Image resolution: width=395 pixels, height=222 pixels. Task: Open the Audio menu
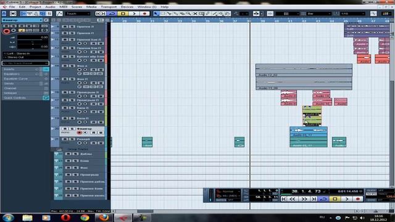pos(50,7)
